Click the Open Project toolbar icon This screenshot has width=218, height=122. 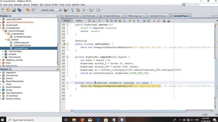click(x=14, y=10)
